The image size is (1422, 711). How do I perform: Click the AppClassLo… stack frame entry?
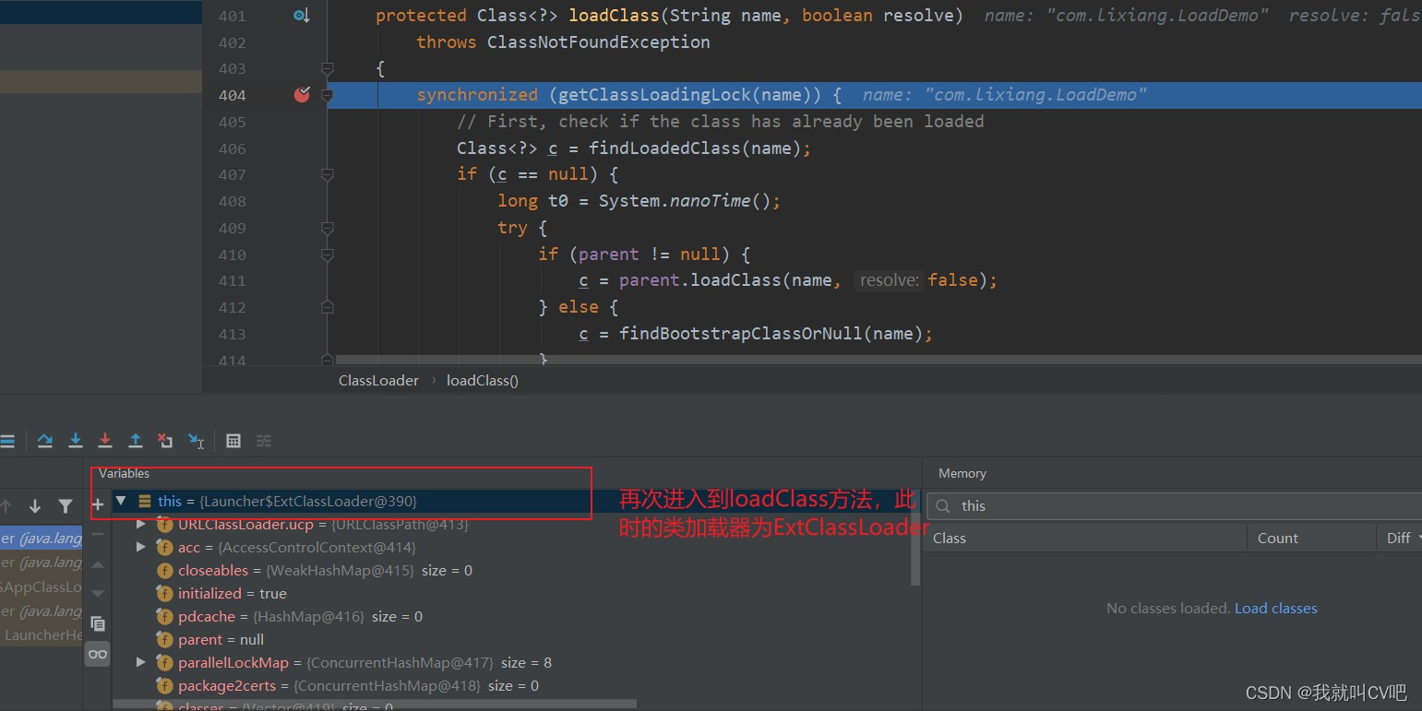tap(42, 587)
